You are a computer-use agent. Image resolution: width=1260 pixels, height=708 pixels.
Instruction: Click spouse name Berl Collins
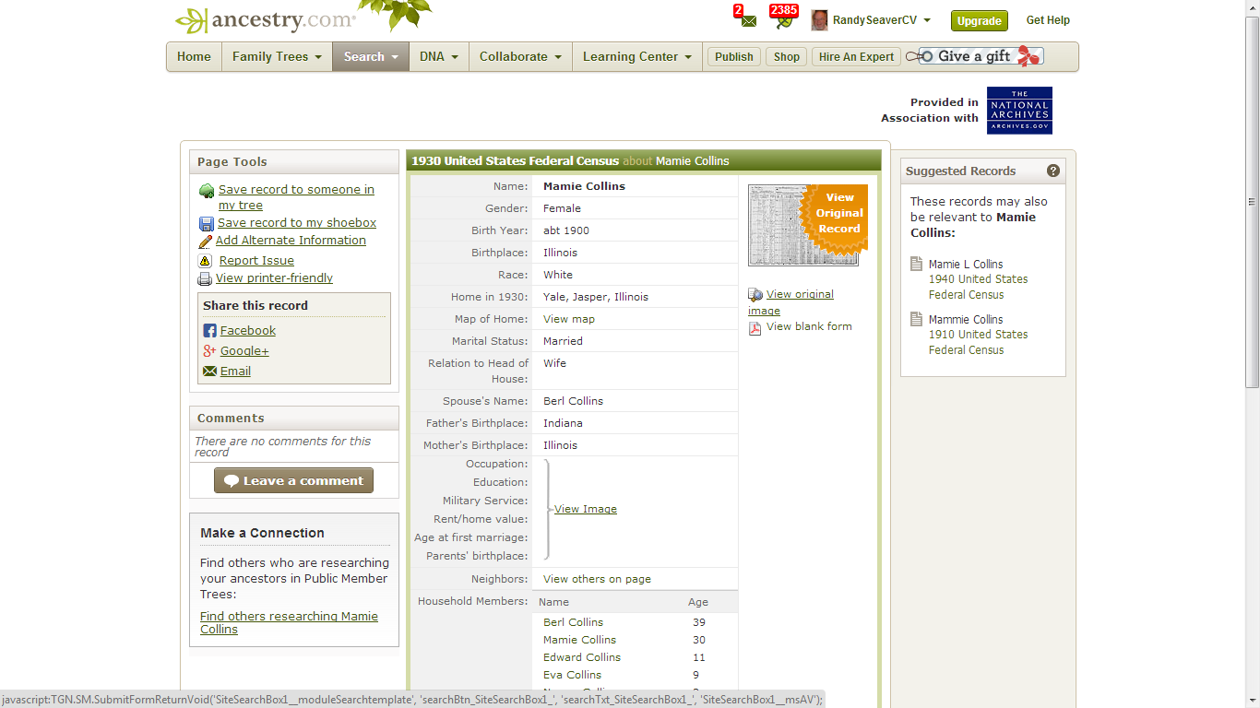click(573, 401)
